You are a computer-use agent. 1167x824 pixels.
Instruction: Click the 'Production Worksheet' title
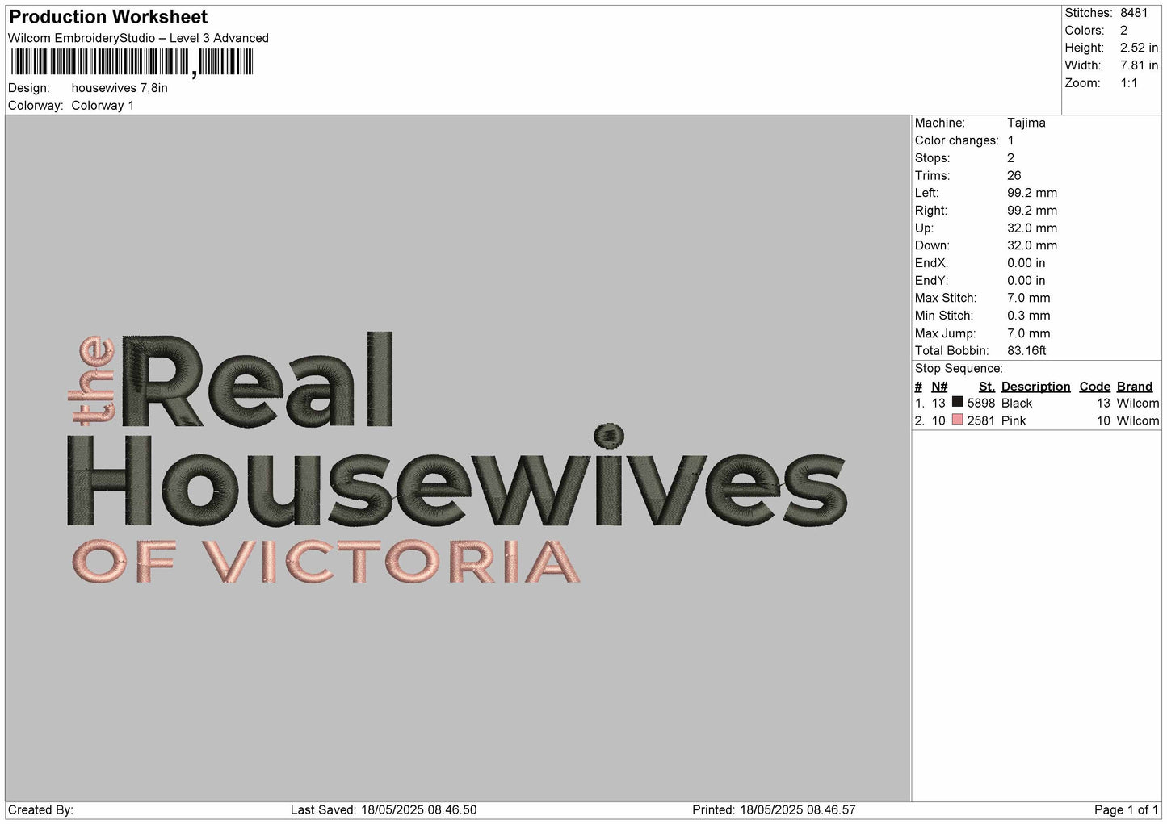pos(108,17)
